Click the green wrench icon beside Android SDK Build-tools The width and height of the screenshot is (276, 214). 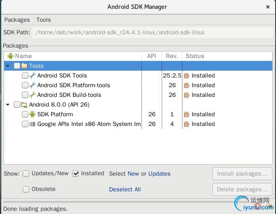(x=32, y=95)
